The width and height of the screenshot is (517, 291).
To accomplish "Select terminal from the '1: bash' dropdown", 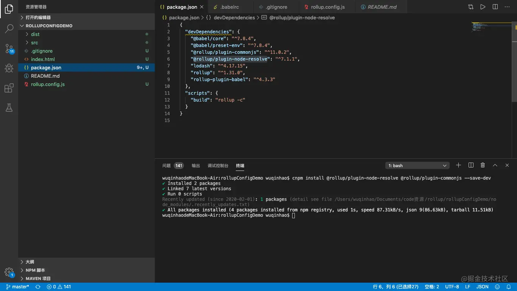I will 417,166.
